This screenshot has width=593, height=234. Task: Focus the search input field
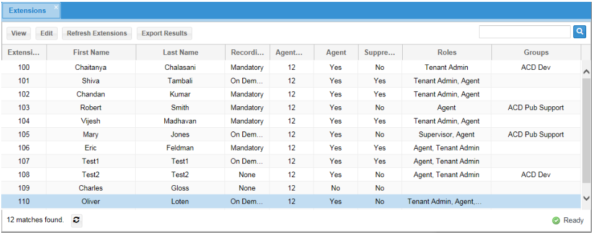pos(525,32)
